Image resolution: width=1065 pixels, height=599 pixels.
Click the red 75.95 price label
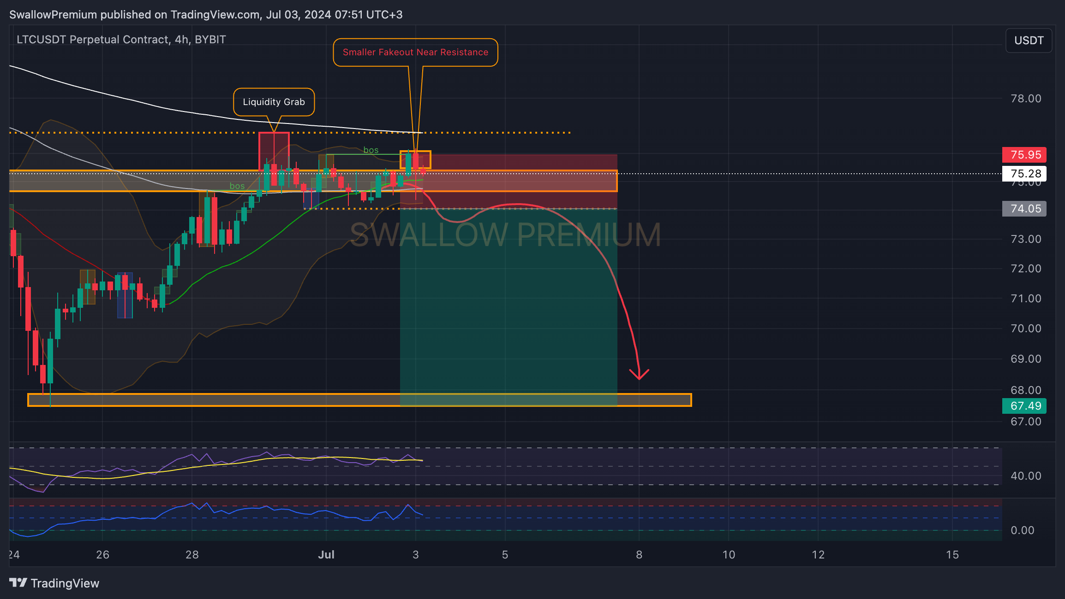[x=1024, y=155]
